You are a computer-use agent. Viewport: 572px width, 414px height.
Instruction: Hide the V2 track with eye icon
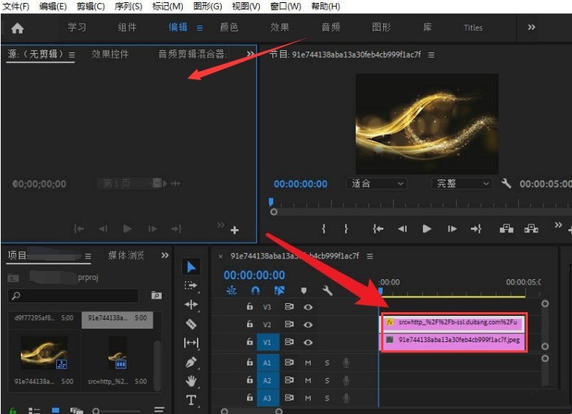click(x=308, y=323)
